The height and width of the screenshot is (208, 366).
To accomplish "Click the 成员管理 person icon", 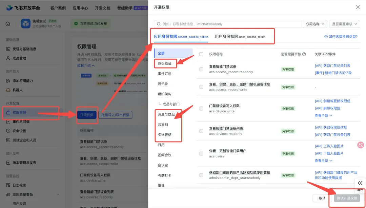I will pos(8,58).
